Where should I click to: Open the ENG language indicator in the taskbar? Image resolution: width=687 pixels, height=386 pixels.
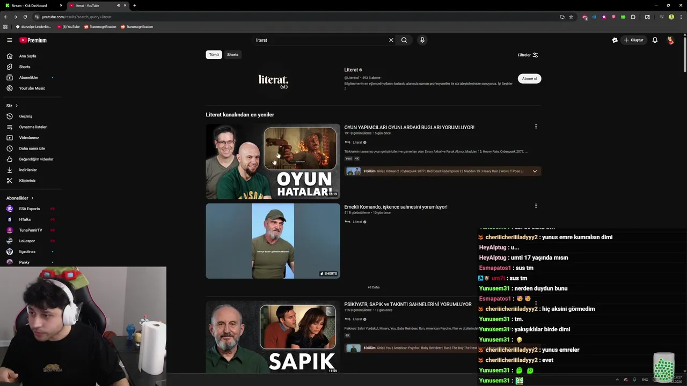tap(645, 380)
